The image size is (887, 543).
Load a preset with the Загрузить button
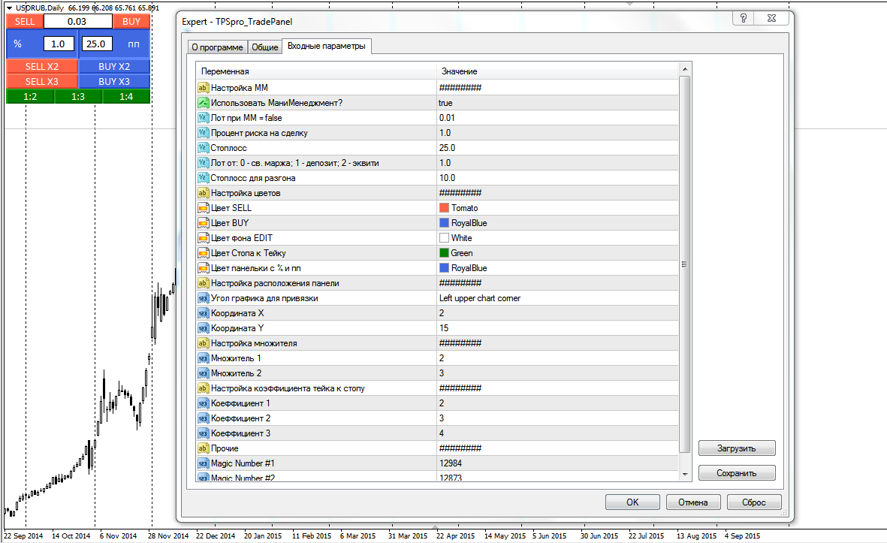(x=737, y=448)
